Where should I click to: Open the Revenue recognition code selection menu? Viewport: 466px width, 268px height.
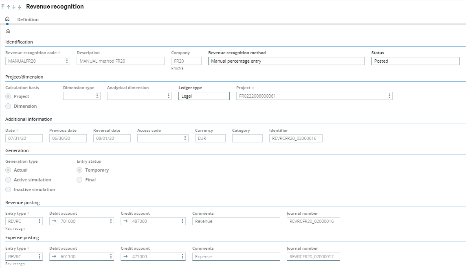pos(67,61)
